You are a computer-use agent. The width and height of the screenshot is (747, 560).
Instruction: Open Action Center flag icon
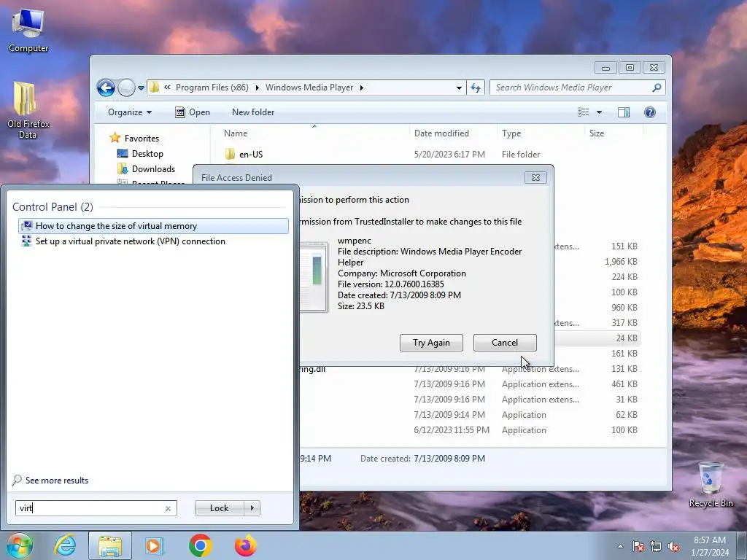coord(638,547)
